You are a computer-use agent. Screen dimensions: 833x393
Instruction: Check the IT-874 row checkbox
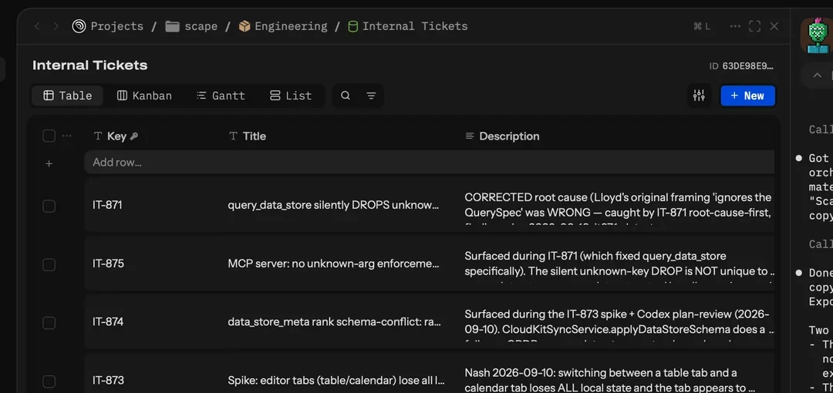(x=49, y=323)
